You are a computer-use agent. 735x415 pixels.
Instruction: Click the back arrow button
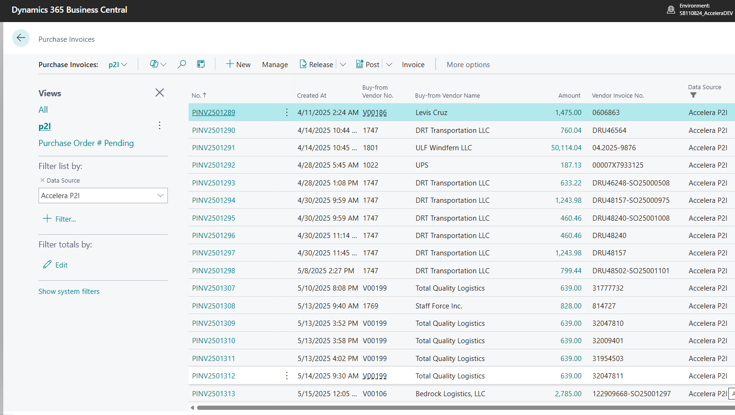(21, 38)
